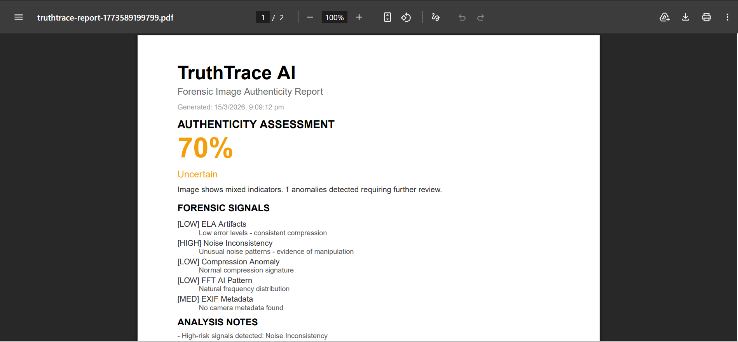Image resolution: width=738 pixels, height=342 pixels.
Task: Click the [LOW] Compression Anomaly line
Action: pos(229,262)
